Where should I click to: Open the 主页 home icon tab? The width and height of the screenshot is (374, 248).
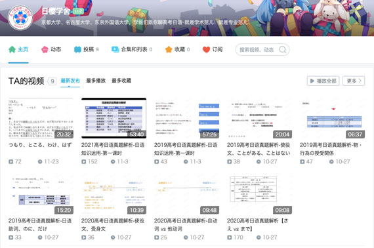[x=12, y=49]
